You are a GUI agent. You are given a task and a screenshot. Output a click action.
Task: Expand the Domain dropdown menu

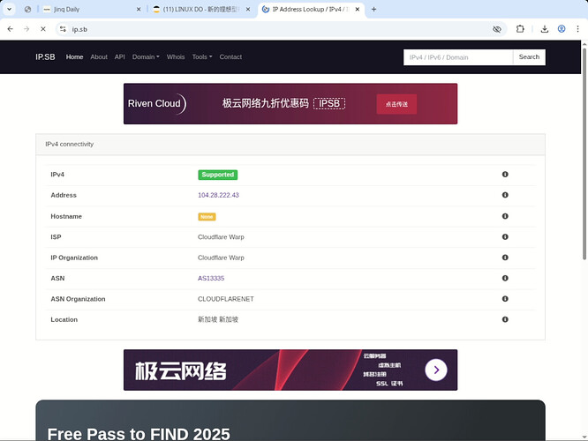tap(146, 57)
